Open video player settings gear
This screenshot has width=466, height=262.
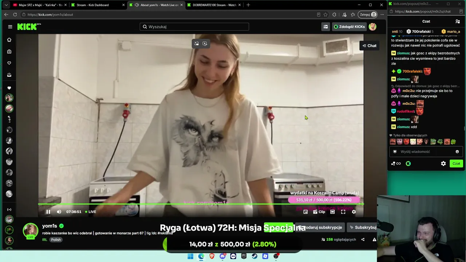click(x=354, y=212)
